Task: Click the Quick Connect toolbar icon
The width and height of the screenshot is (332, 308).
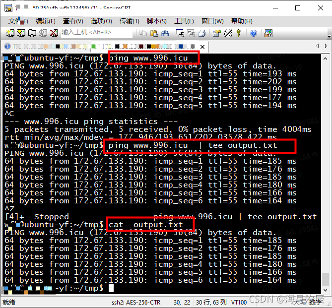Action: [21, 33]
